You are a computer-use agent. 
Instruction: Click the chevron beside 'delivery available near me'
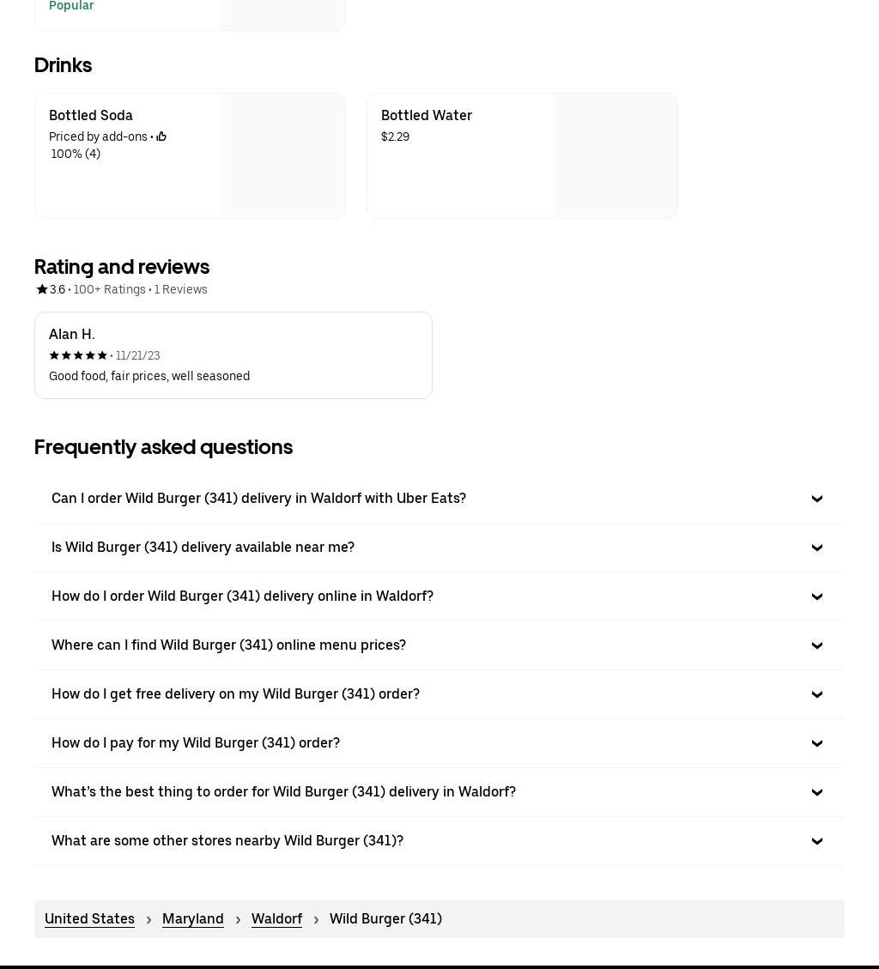point(816,548)
